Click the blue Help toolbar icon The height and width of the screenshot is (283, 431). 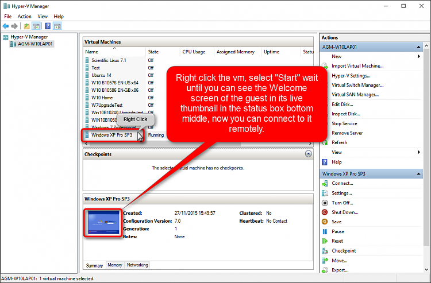click(x=48, y=26)
